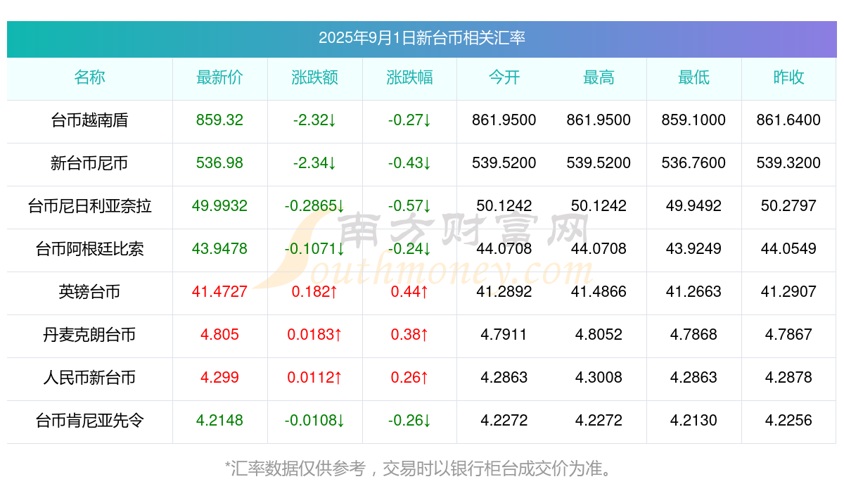
Task: Click today's open 41.2892
Action: [x=504, y=292]
